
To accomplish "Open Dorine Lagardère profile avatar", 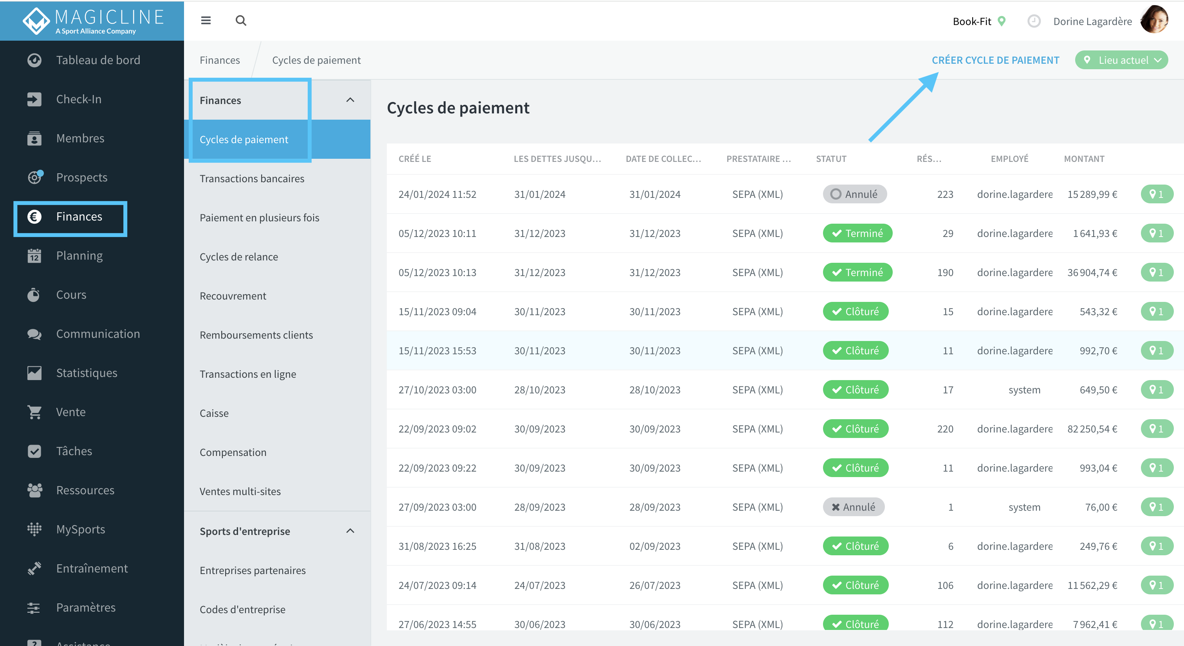I will 1154,20.
